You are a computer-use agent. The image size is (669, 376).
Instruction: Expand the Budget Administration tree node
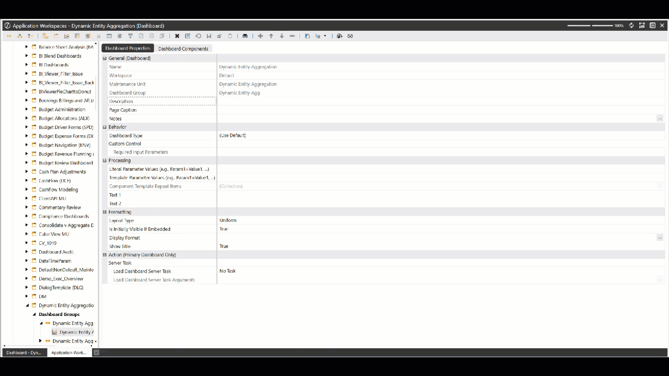click(27, 110)
